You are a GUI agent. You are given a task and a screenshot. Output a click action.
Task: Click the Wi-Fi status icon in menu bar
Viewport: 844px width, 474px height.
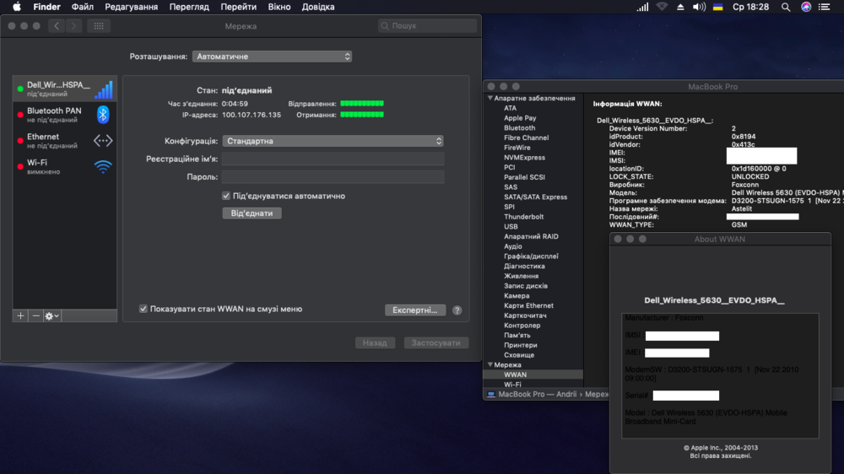coord(662,7)
